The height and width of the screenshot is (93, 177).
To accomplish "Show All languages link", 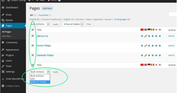I will 120,19.
